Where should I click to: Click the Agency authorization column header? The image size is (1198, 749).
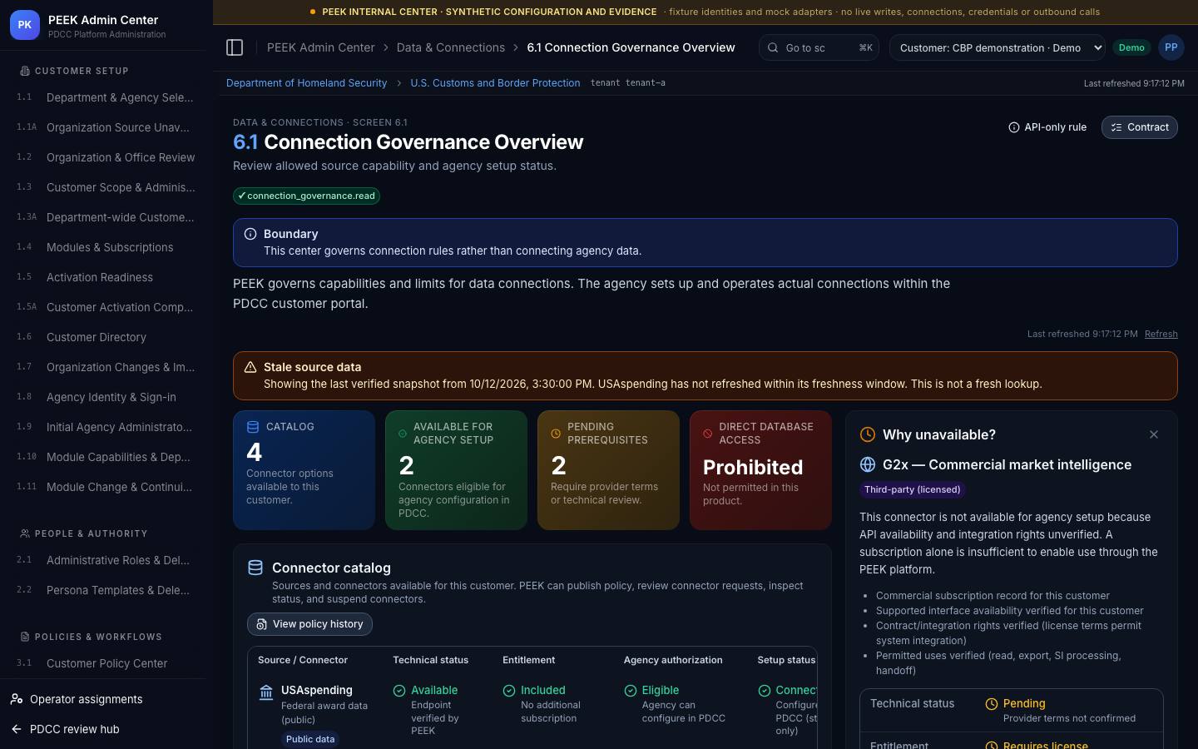[x=673, y=660]
